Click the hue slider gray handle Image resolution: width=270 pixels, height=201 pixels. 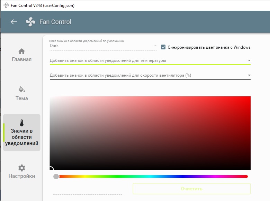[56, 176]
